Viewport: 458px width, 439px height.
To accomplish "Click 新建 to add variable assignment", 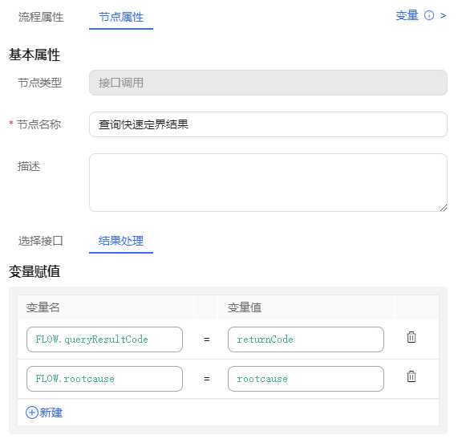I will (x=51, y=413).
